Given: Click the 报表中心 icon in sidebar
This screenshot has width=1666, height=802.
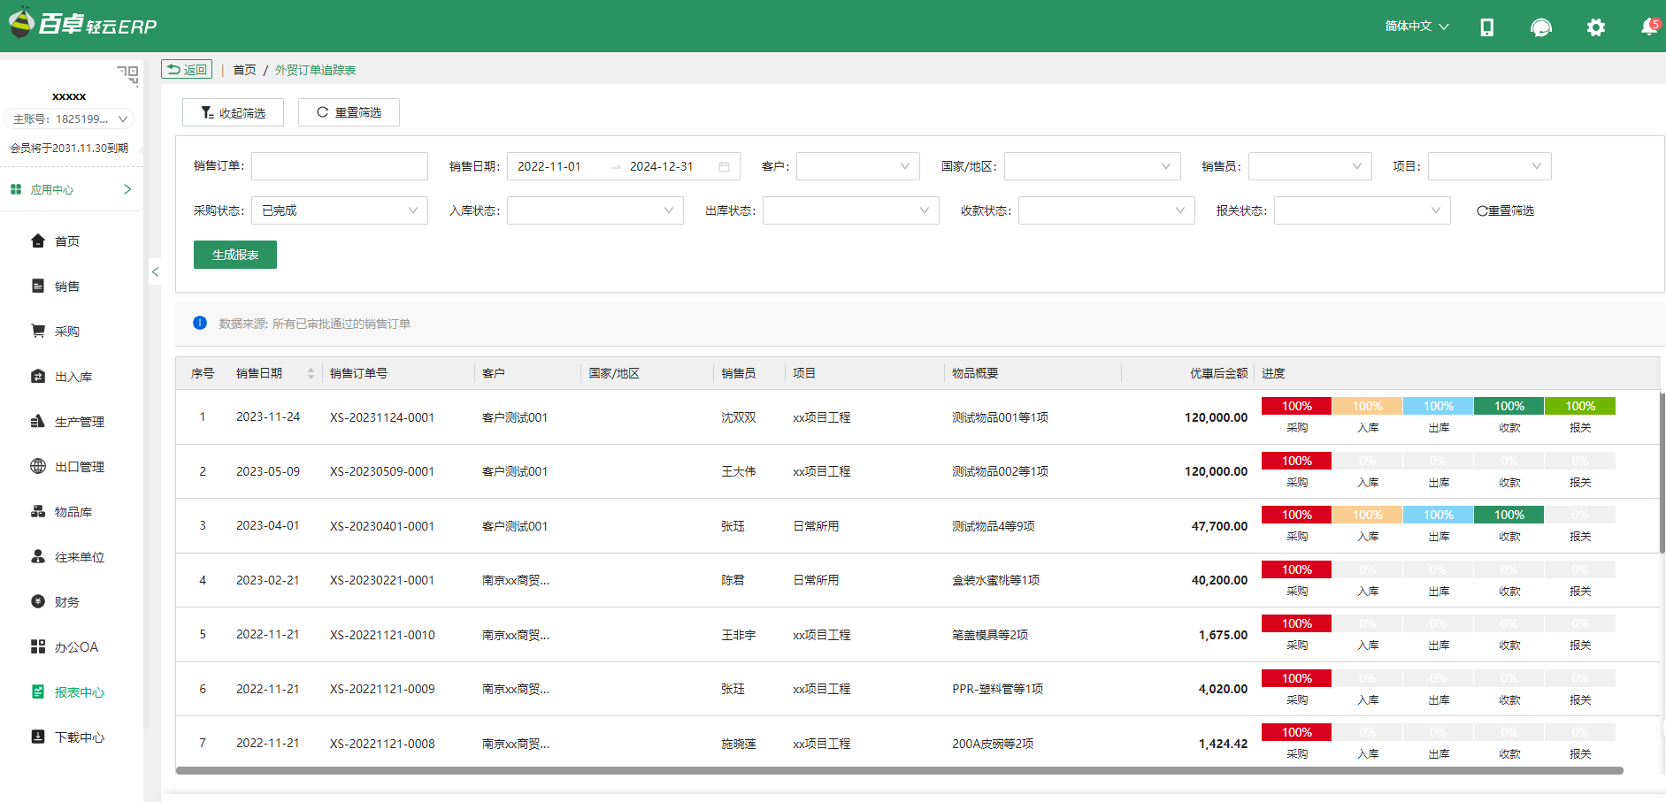Looking at the screenshot, I should coord(38,691).
